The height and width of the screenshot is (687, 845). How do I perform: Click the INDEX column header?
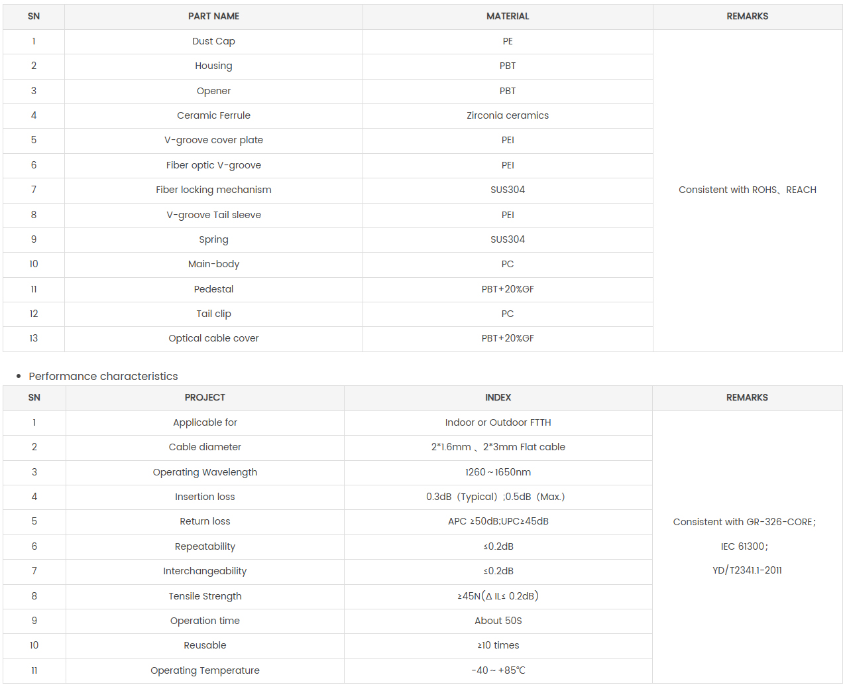[498, 398]
